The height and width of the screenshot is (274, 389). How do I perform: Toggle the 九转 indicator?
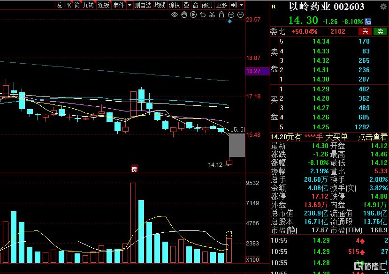tap(88, 5)
